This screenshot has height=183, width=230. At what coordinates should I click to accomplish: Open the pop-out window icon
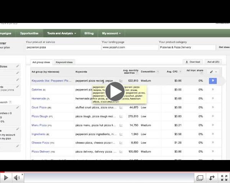pos(200,178)
